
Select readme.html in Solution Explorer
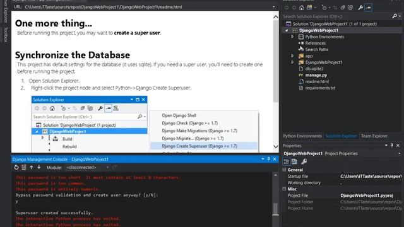[317, 81]
